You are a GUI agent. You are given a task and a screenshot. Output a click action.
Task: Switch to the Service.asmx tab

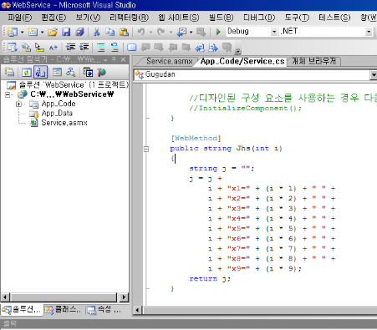tap(170, 61)
